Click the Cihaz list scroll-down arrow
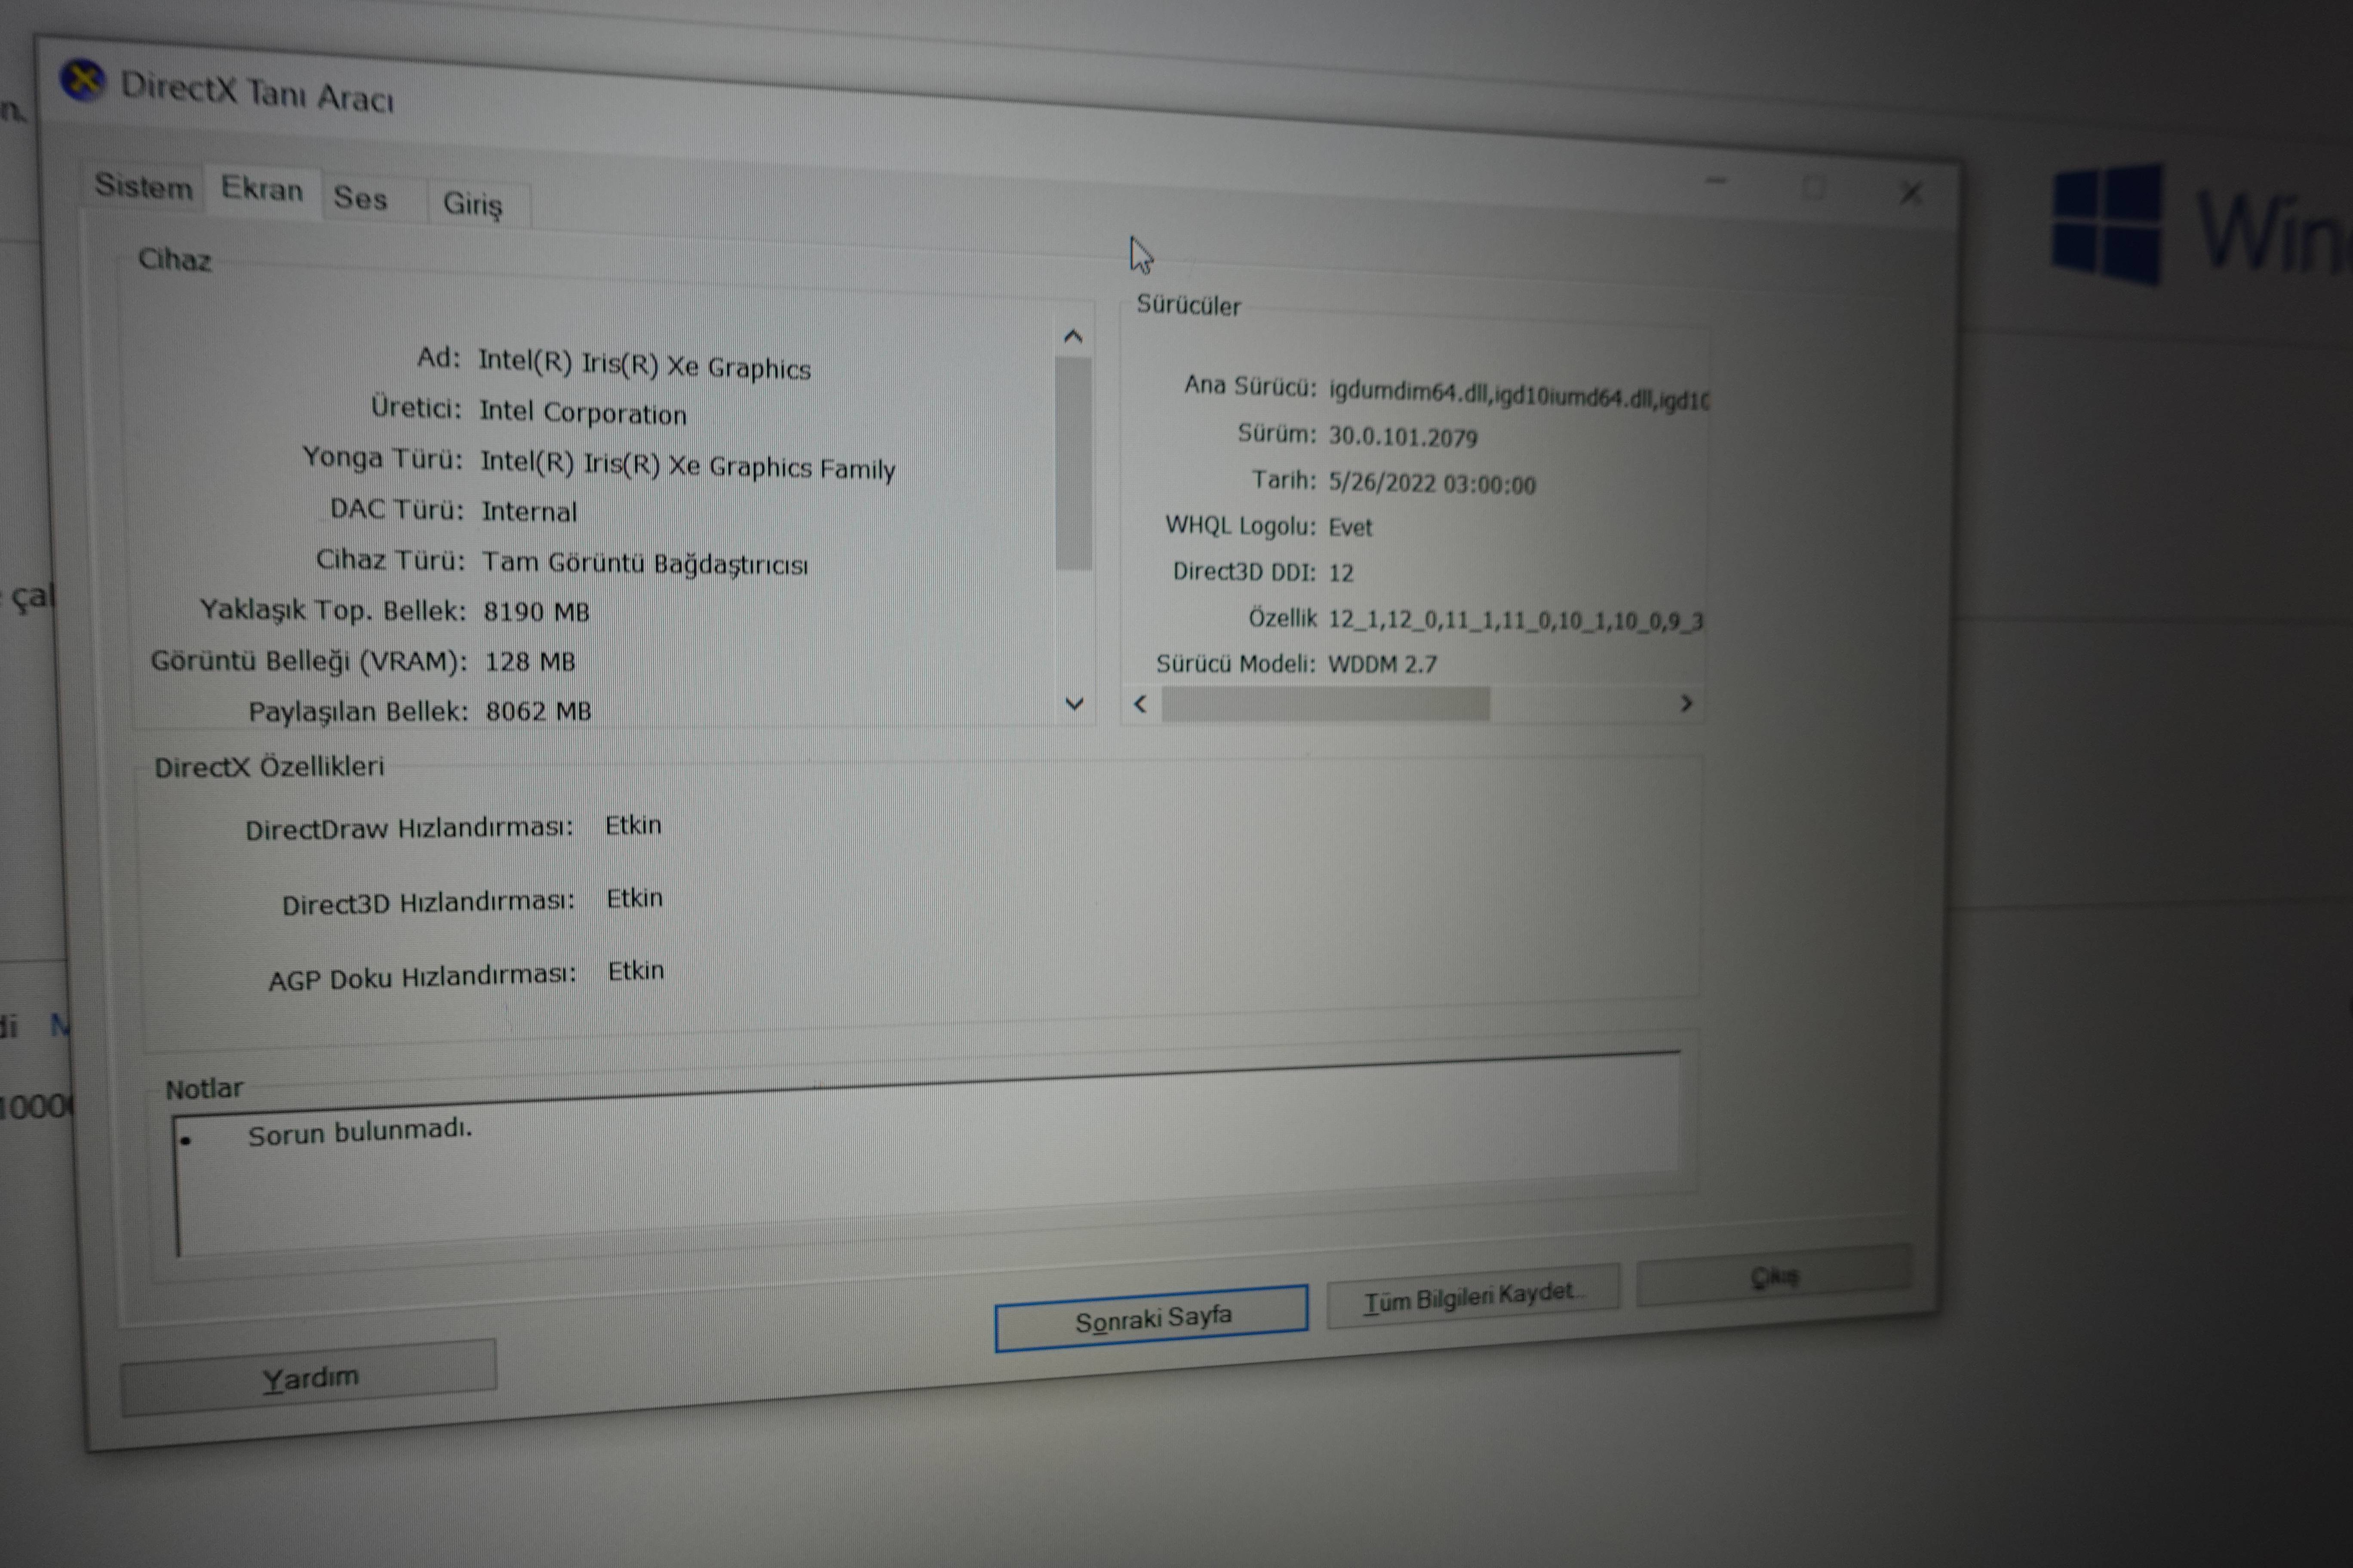The height and width of the screenshot is (1568, 2353). click(1075, 704)
